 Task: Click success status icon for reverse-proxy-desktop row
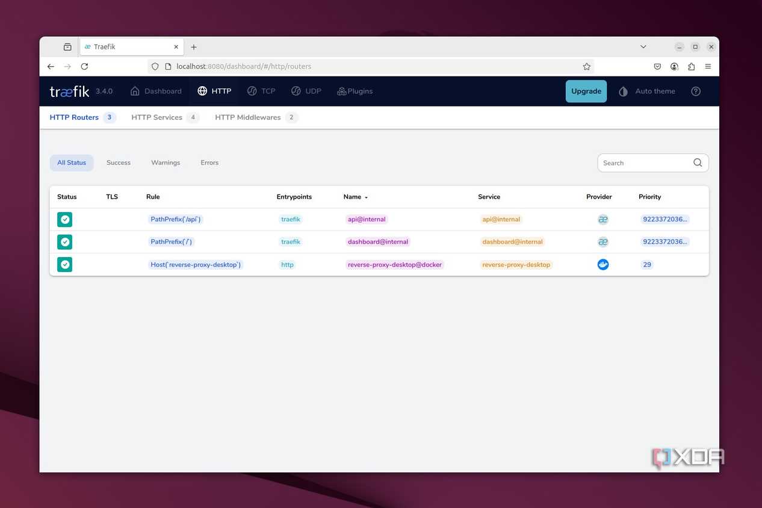click(x=65, y=264)
